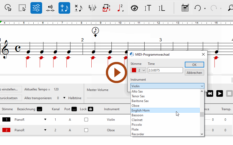Click the Abbrechen button
The height and width of the screenshot is (145, 233).
[194, 72]
